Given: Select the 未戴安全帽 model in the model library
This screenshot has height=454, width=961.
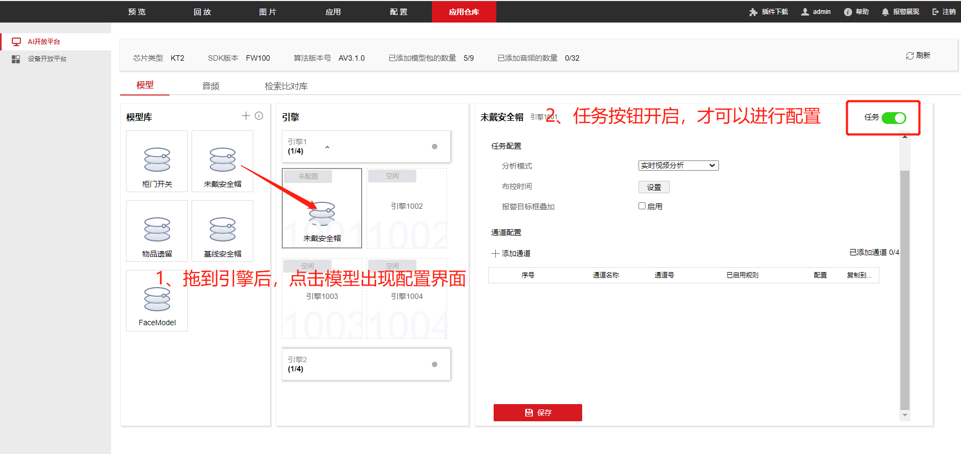Looking at the screenshot, I should tap(223, 161).
